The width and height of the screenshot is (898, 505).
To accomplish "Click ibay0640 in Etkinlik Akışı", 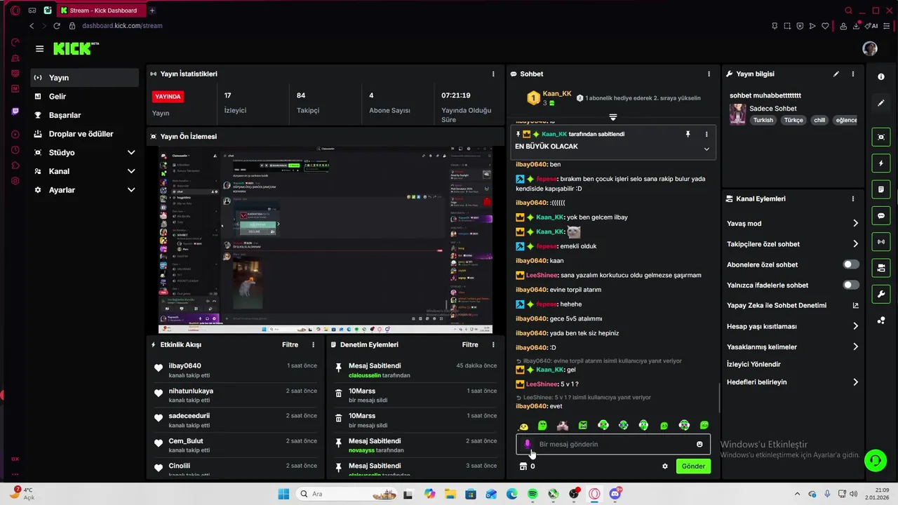I will 185,365.
